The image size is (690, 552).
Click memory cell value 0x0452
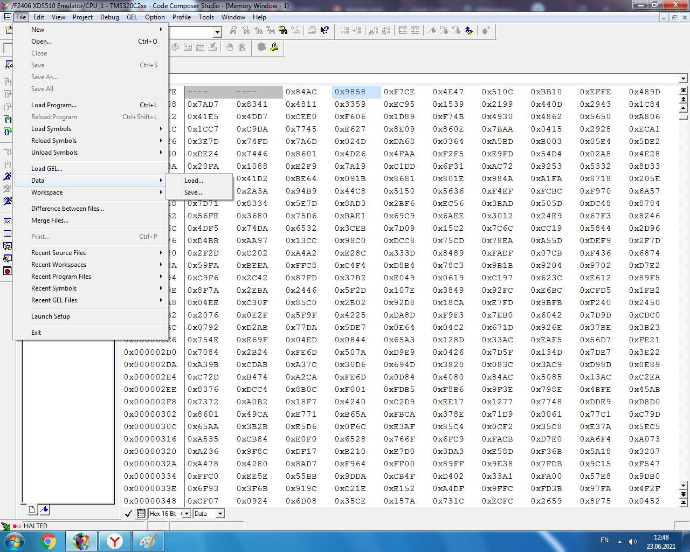point(645,501)
